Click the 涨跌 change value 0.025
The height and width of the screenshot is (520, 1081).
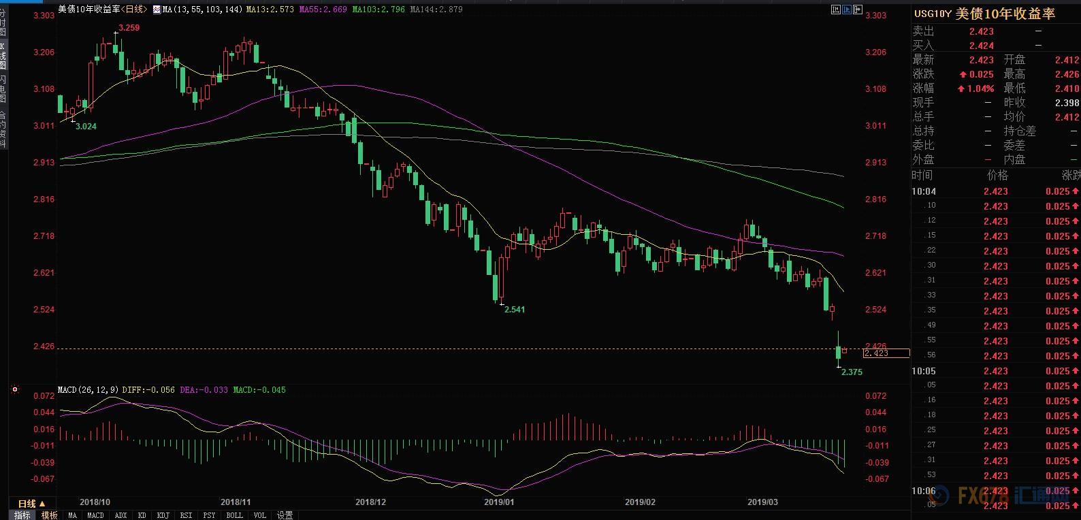tap(982, 74)
